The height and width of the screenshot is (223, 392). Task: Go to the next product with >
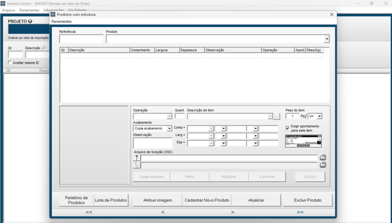[x=233, y=212]
